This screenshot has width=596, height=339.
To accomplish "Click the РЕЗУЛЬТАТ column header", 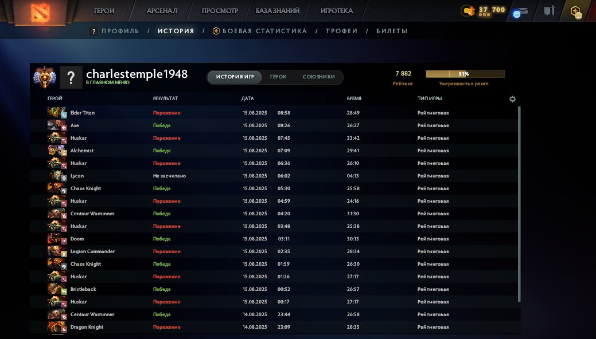I will [x=165, y=98].
